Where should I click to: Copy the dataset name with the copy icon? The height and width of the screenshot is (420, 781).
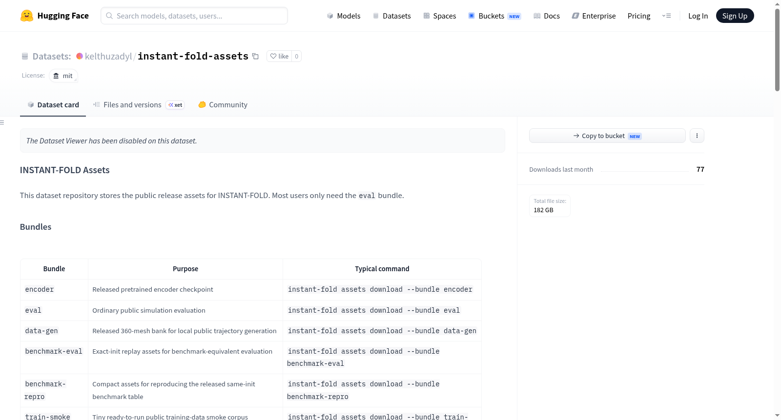click(x=255, y=56)
